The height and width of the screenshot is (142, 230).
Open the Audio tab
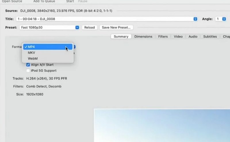(x=193, y=36)
